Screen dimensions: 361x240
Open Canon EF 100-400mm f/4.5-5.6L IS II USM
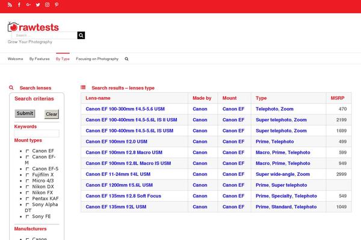(x=131, y=119)
